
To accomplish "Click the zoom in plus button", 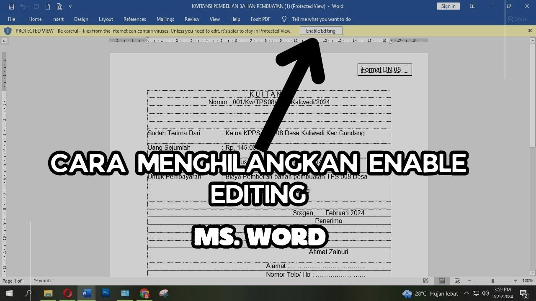I will [515, 281].
